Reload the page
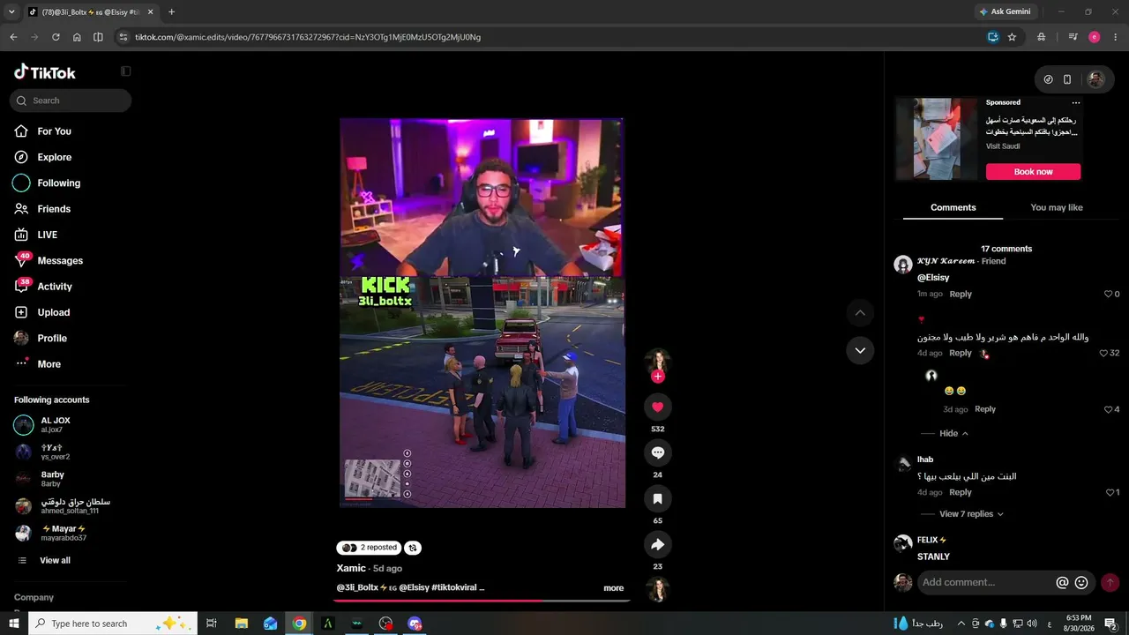Image resolution: width=1129 pixels, height=635 pixels. [56, 37]
